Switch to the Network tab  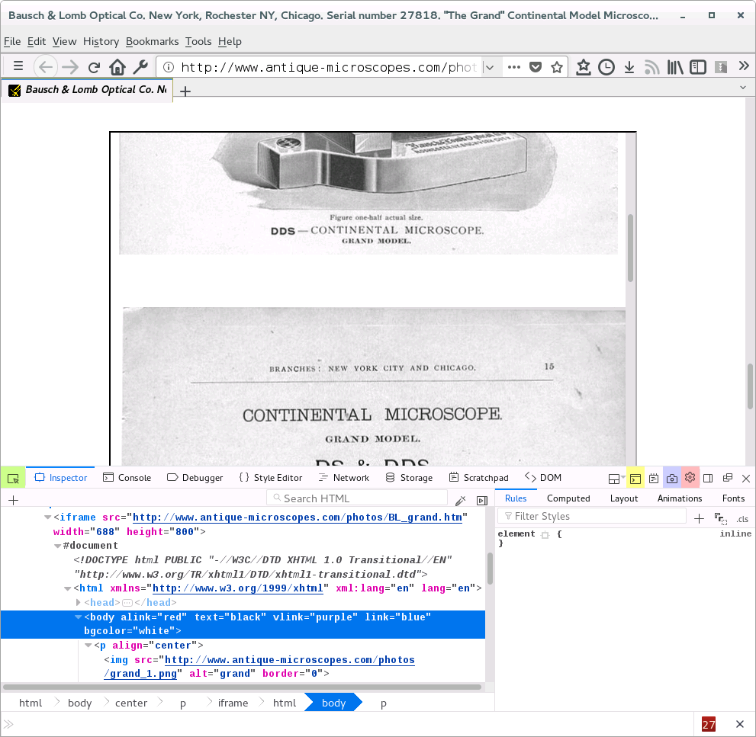(x=344, y=478)
